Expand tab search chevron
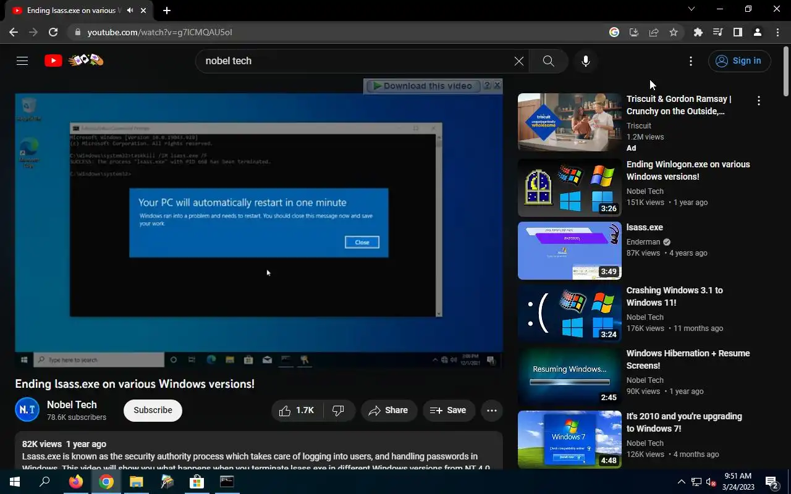Screen dimensions: 791x494 (x=692, y=9)
